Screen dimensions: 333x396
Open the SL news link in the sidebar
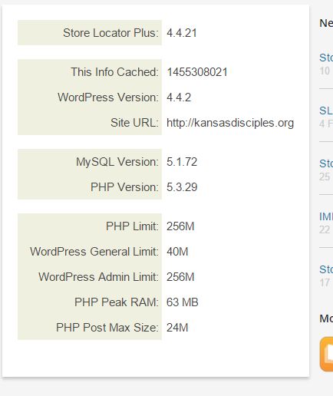(326, 111)
